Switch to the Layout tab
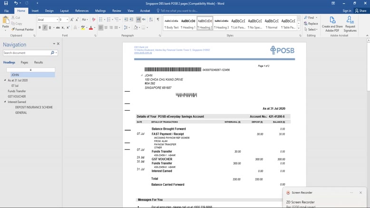 tap(64, 11)
